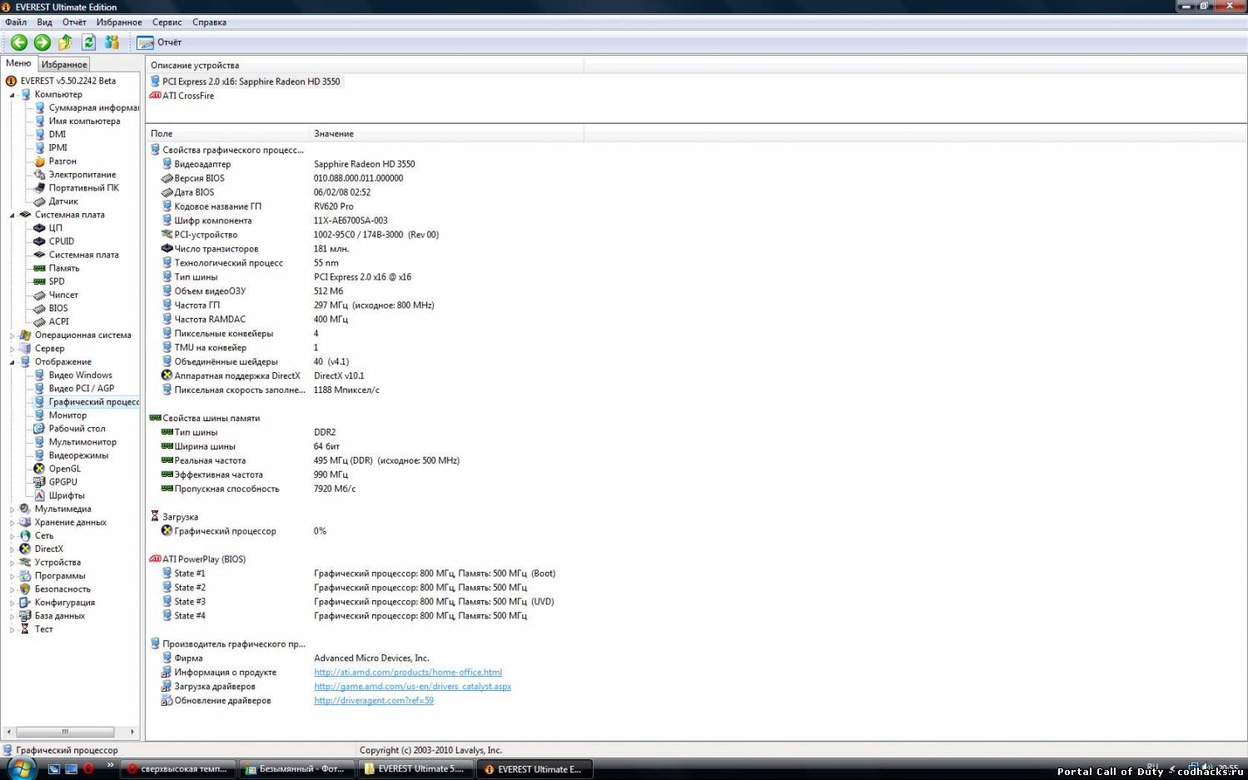Click the BIOS chip icon
This screenshot has width=1248, height=780.
pyautogui.click(x=39, y=308)
